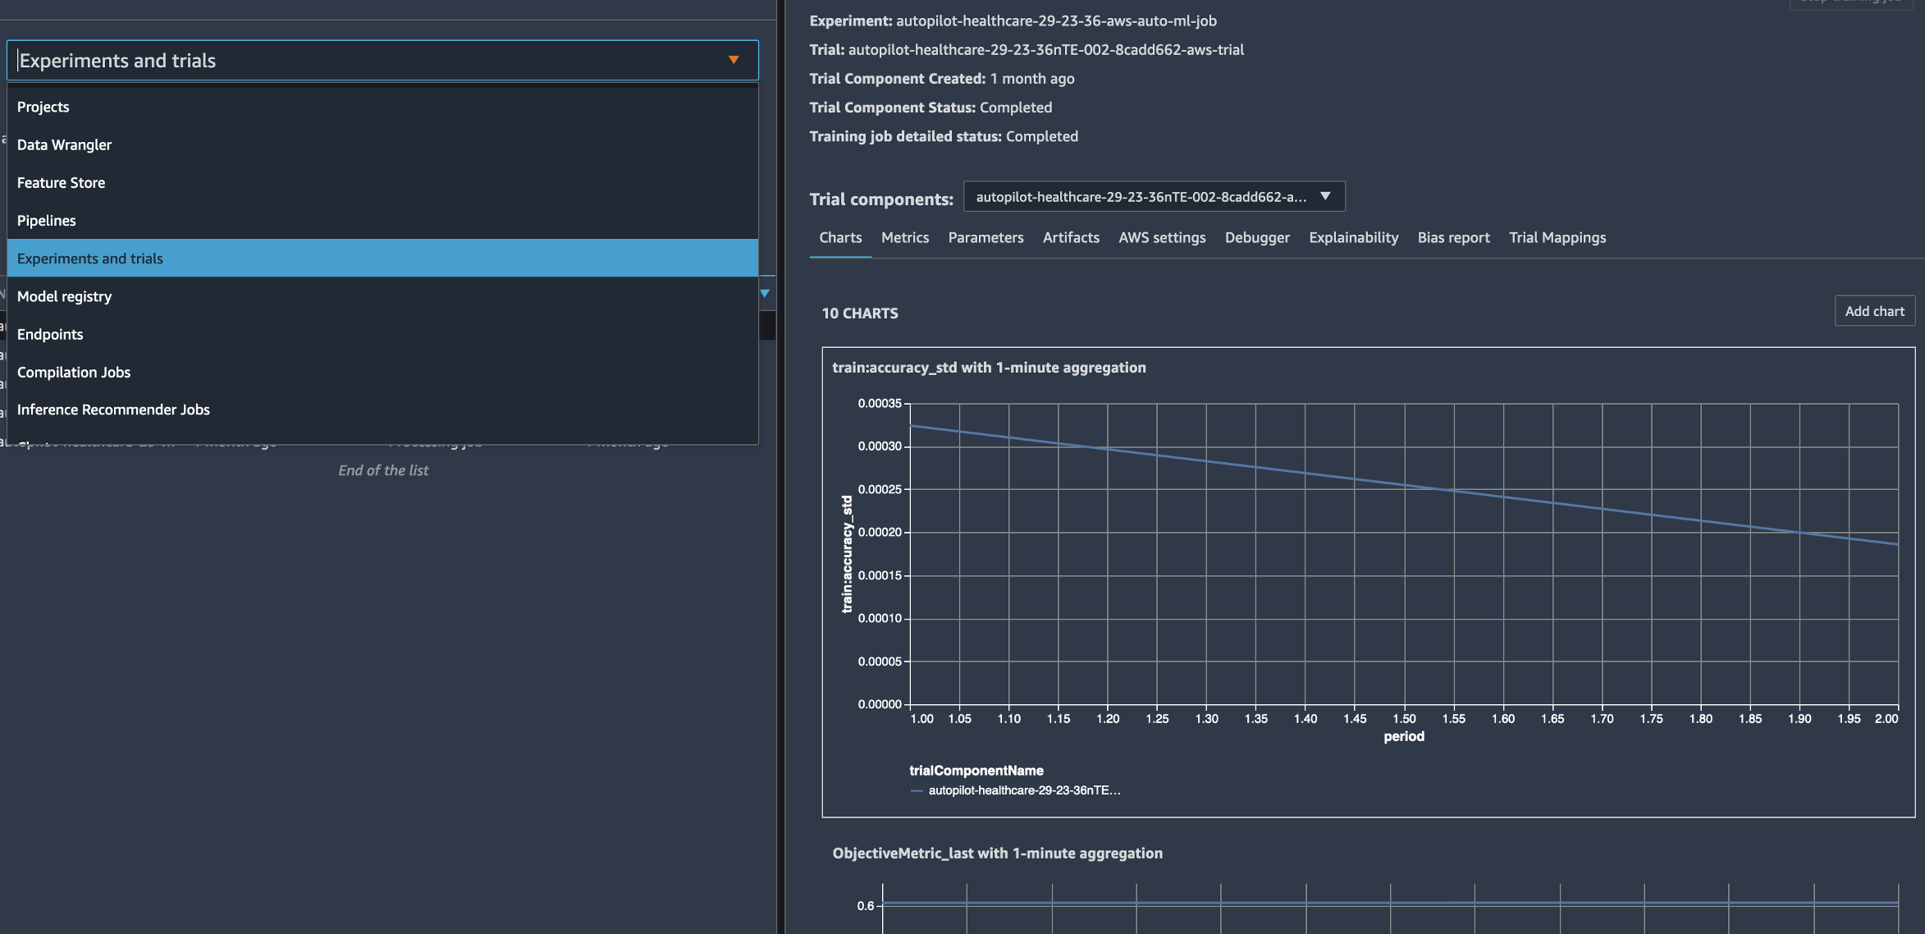The height and width of the screenshot is (934, 1925).
Task: Switch to the Metrics tab
Action: point(904,237)
